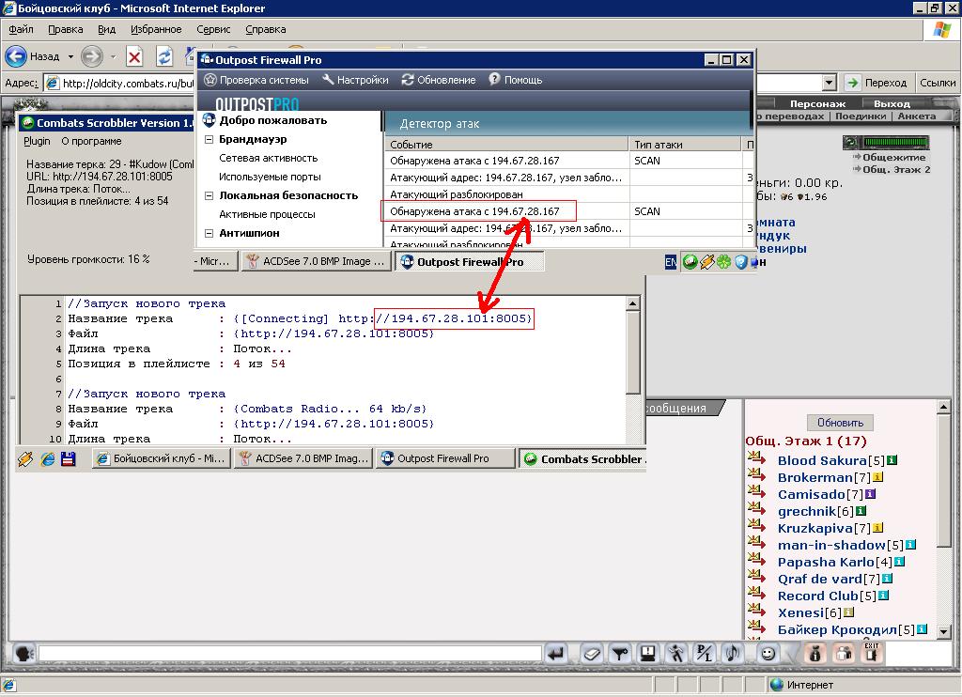
Task: Click the chat send arrow button
Action: click(556, 654)
